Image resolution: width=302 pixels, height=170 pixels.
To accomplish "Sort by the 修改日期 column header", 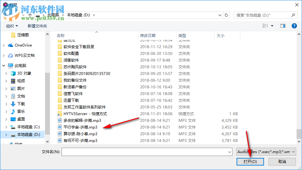I will click(x=157, y=36).
